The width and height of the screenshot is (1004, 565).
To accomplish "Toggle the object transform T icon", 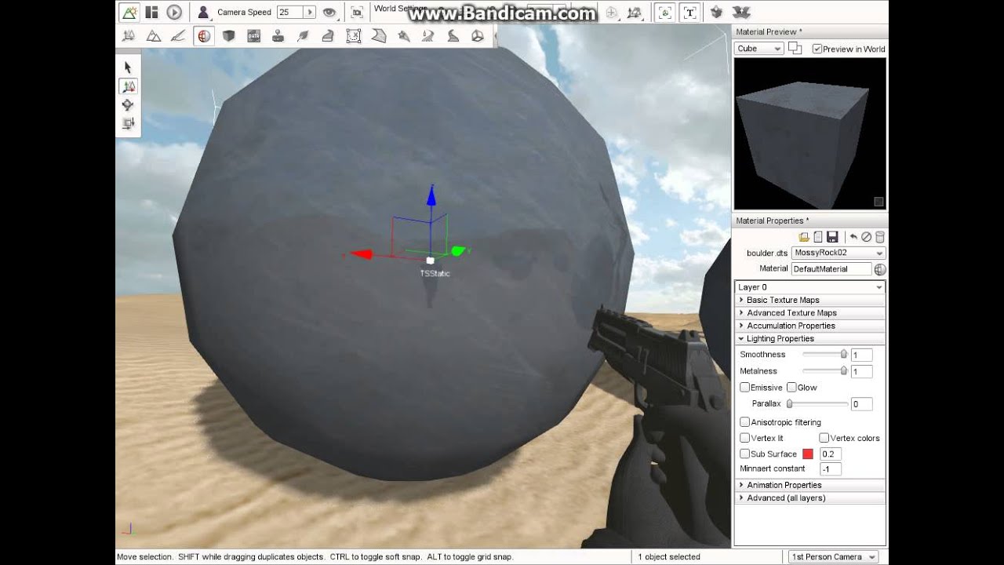I will point(689,12).
